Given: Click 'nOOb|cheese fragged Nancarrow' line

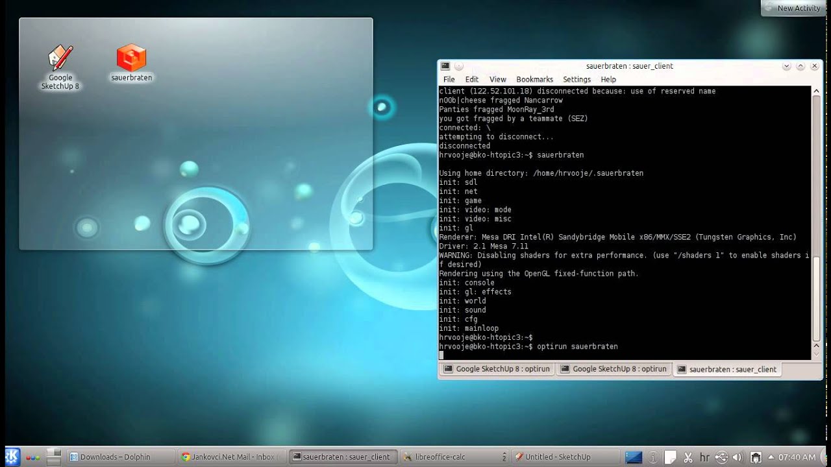Looking at the screenshot, I should pyautogui.click(x=501, y=101).
